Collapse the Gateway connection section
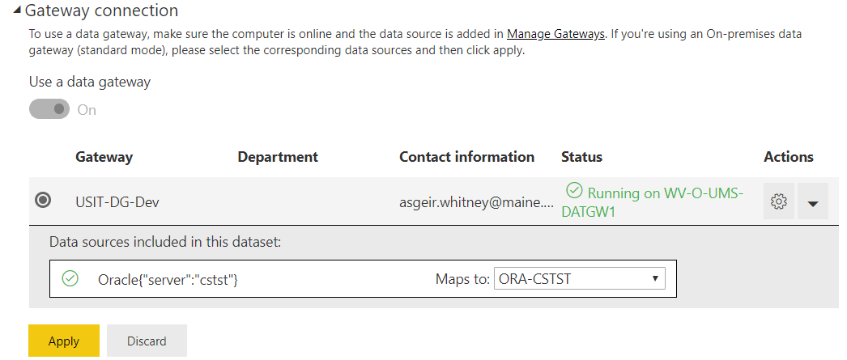 (x=17, y=11)
